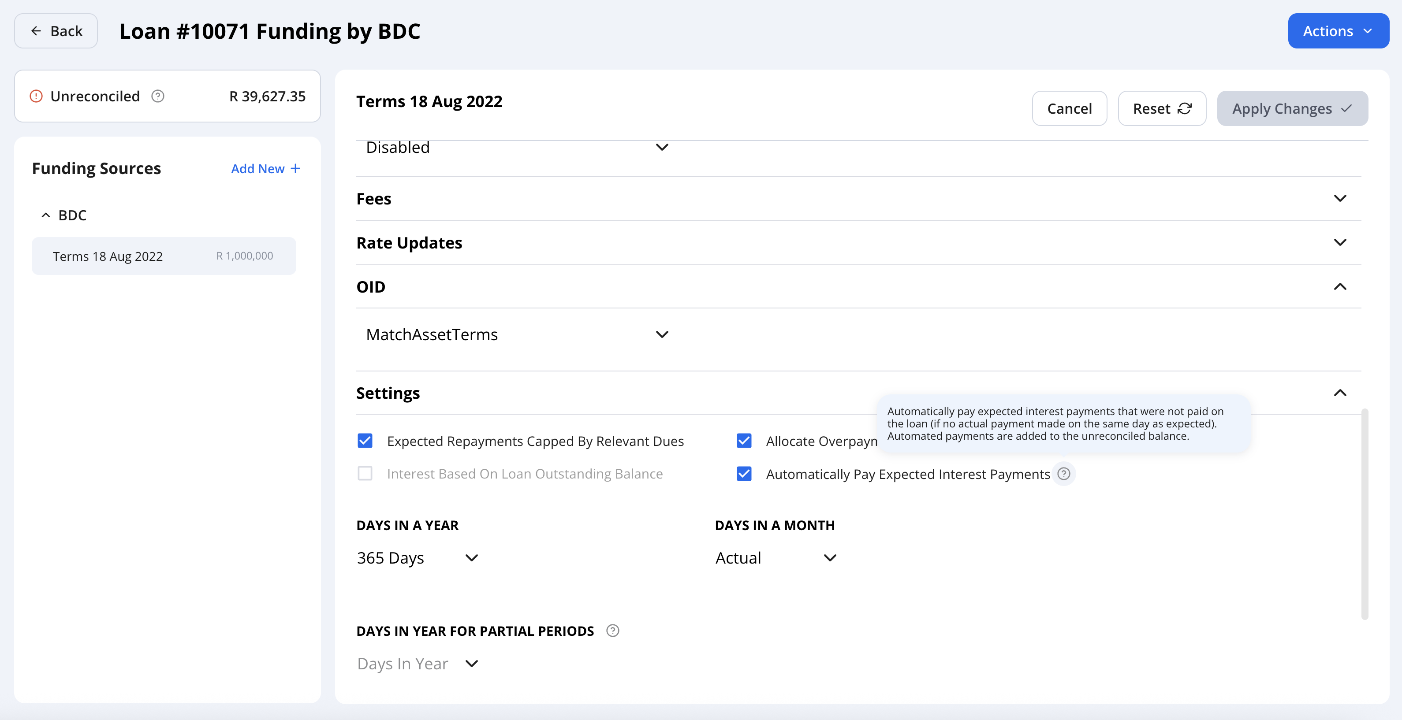Open the Days In A Month dropdown

coord(776,558)
